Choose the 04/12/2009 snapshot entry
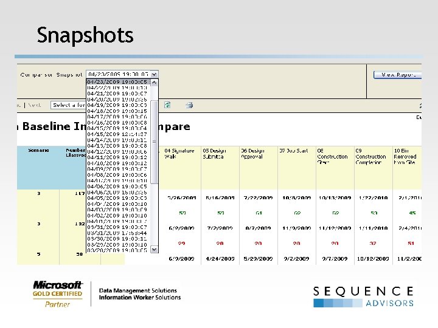 (119, 152)
